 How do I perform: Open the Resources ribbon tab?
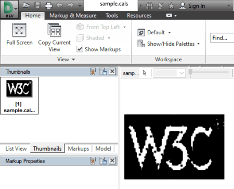139,16
